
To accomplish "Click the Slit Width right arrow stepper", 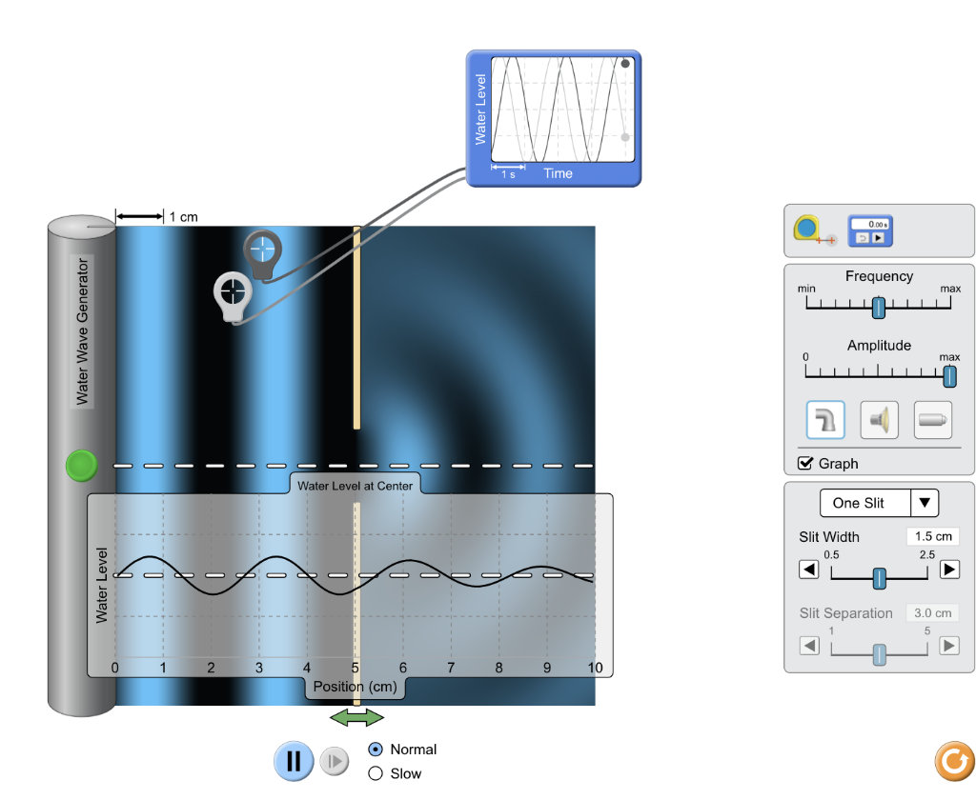I will pos(949,571).
